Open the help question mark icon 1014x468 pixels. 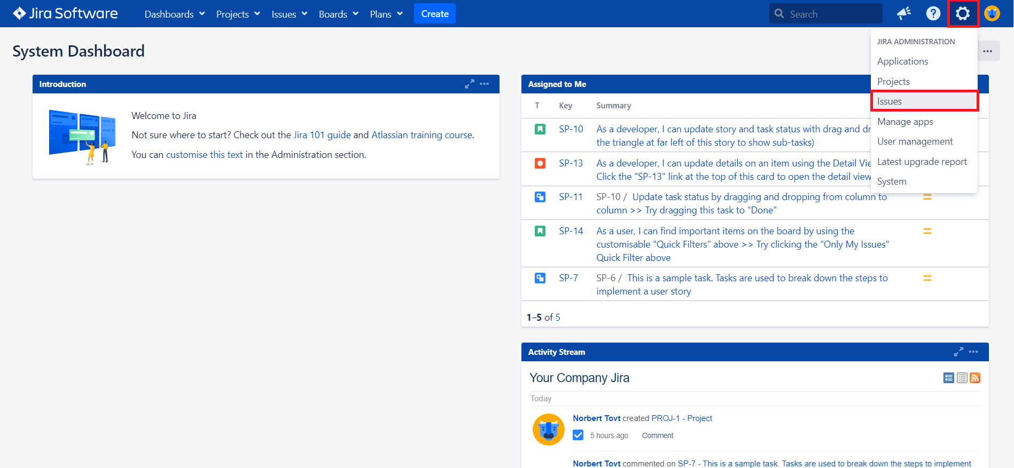(x=933, y=14)
